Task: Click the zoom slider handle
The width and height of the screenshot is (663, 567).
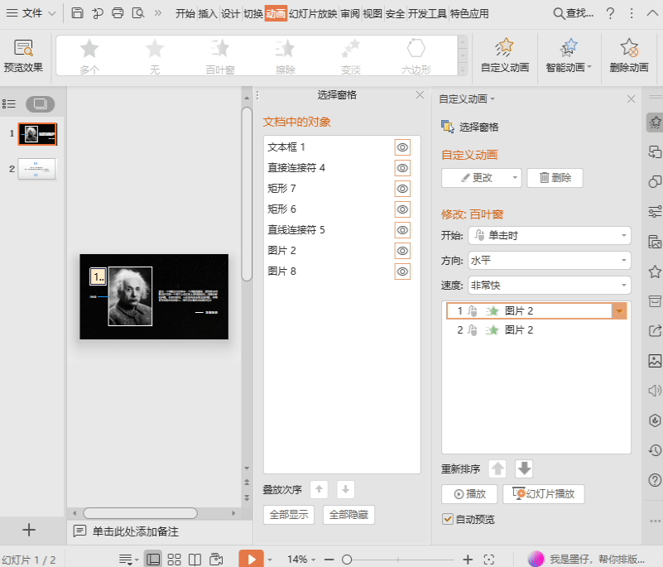Action: pyautogui.click(x=347, y=560)
